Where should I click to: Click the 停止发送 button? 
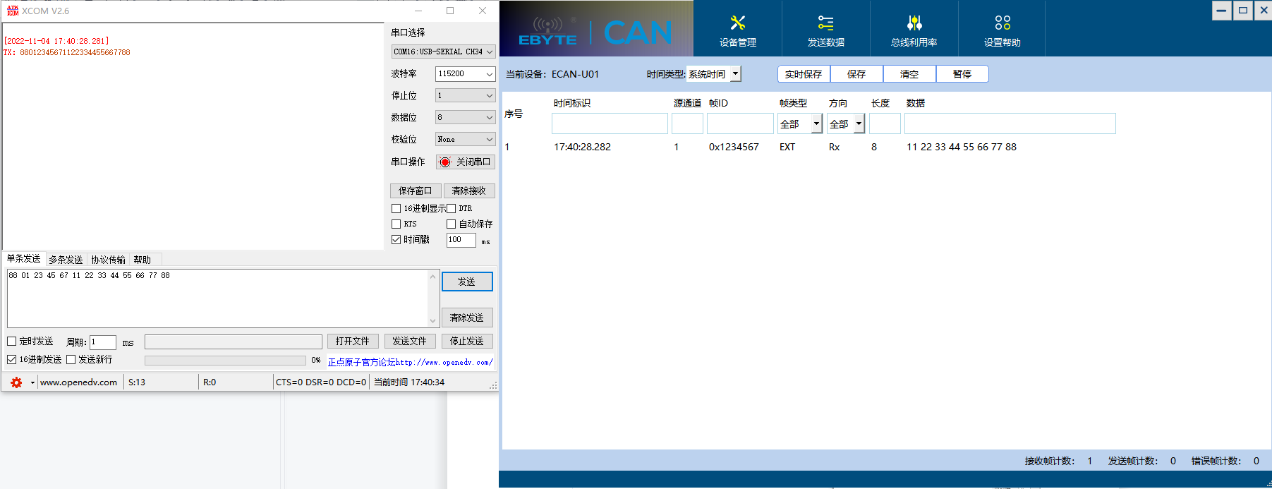(467, 342)
